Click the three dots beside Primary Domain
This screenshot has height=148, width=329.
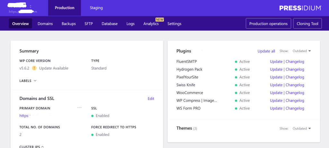pos(79,107)
